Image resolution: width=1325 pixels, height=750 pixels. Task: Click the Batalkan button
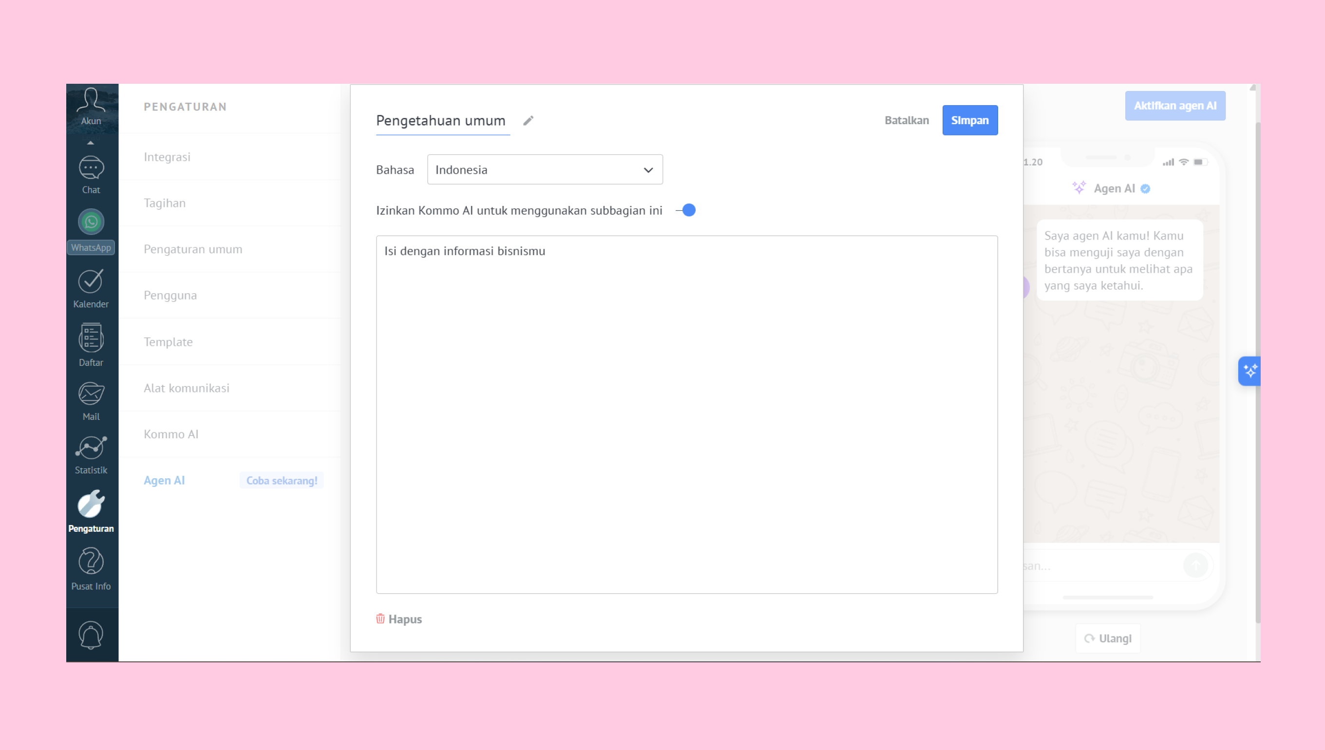coord(907,120)
